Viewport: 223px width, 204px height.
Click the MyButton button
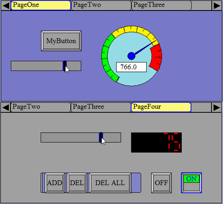(x=61, y=41)
